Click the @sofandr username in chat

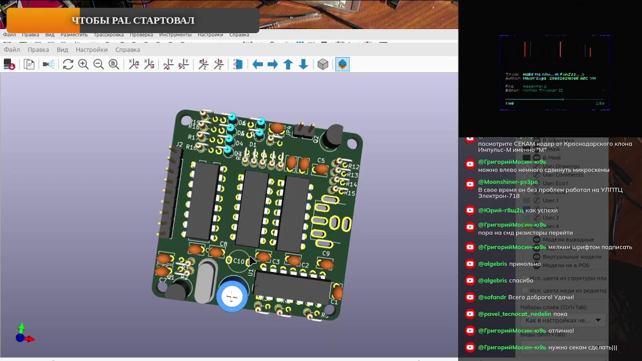pos(492,297)
